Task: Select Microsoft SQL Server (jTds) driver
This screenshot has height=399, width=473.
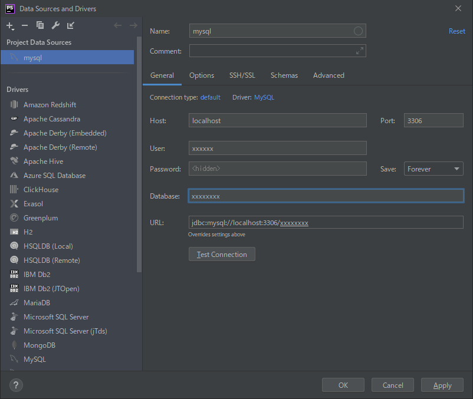Action: point(67,331)
